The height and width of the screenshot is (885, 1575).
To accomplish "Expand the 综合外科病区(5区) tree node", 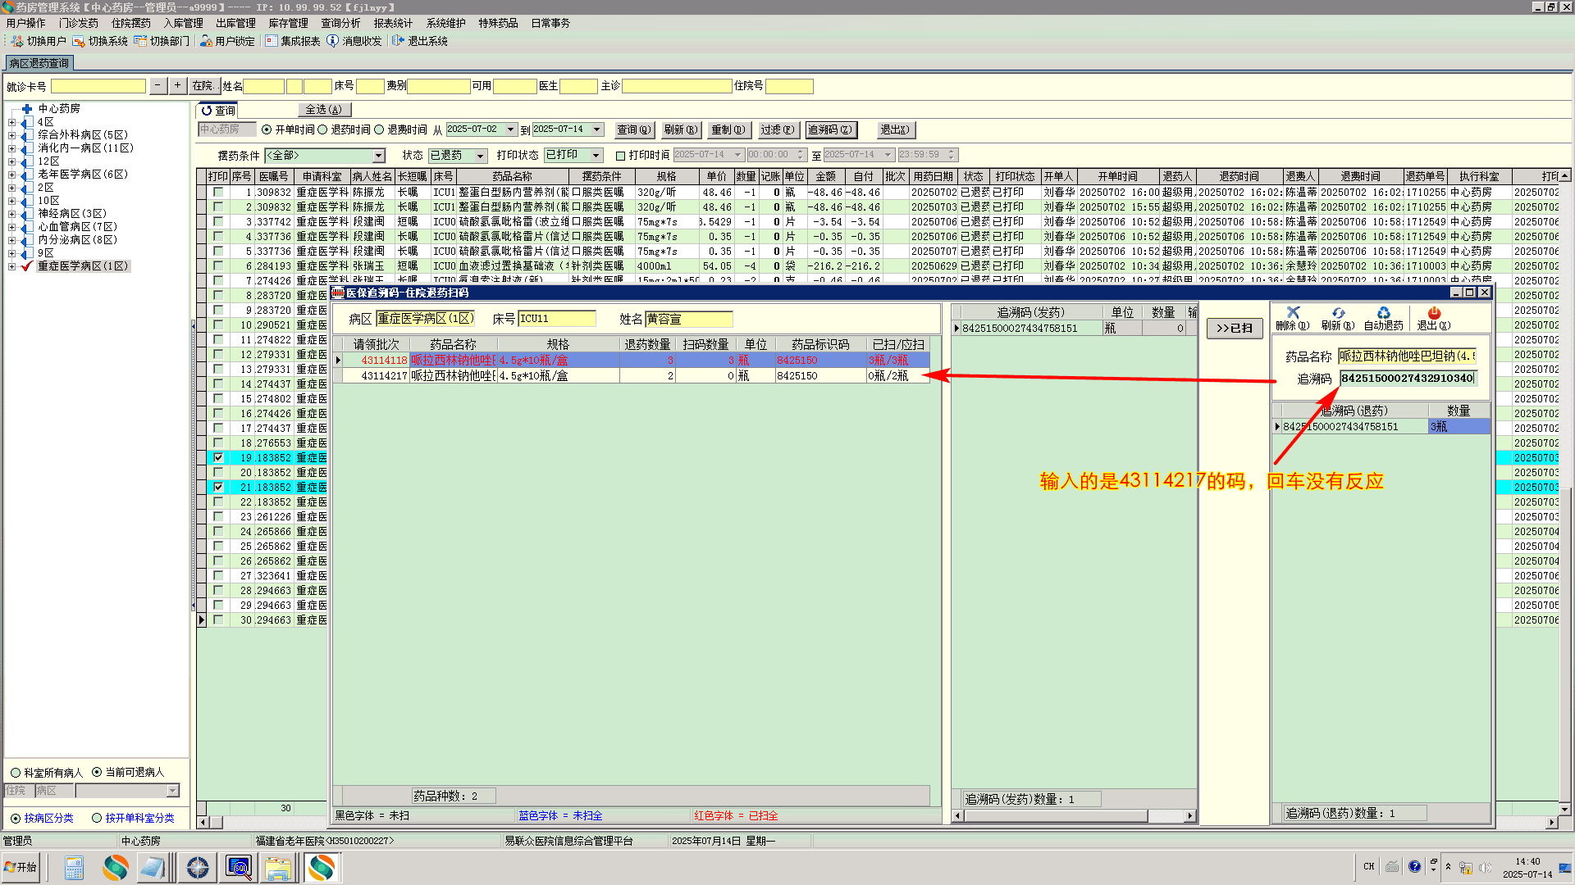I will pyautogui.click(x=11, y=135).
